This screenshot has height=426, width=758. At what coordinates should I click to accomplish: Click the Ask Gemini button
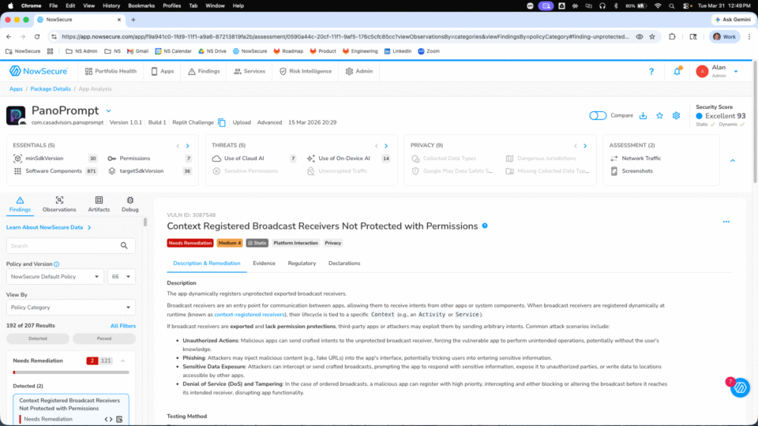click(x=733, y=20)
